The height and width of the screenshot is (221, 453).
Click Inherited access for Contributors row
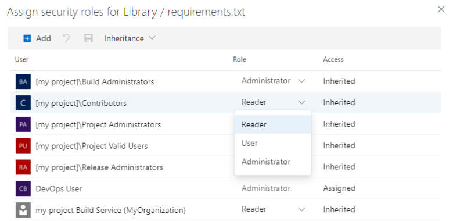coord(339,103)
